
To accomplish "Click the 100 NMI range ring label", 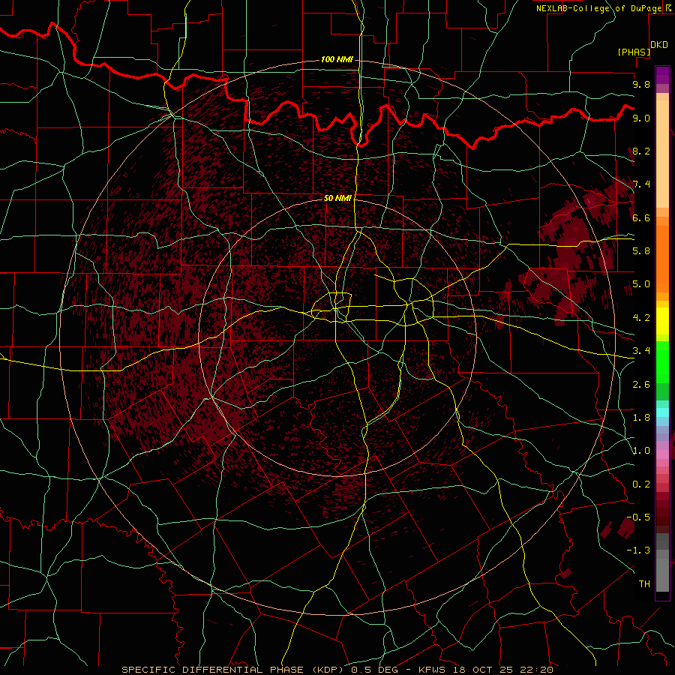I will coord(337,59).
